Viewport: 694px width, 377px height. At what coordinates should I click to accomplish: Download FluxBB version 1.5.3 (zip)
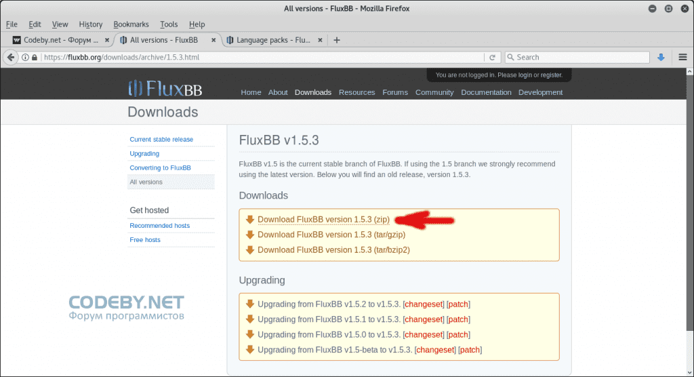click(323, 220)
